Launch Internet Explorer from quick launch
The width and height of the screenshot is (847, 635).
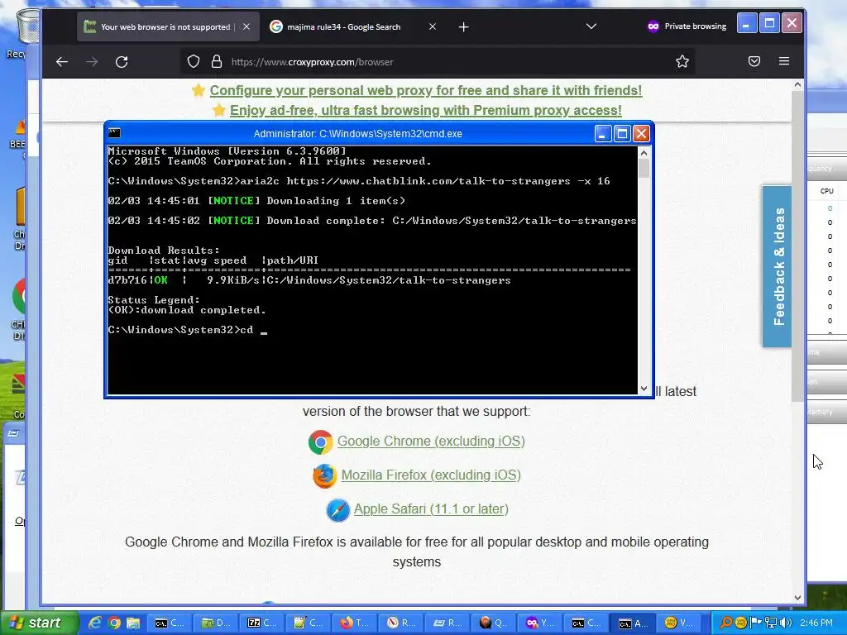point(95,623)
